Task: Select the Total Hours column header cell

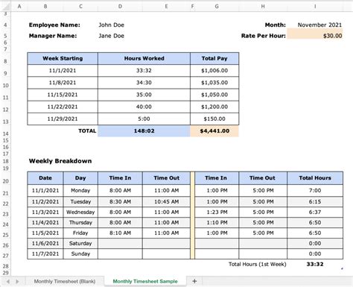Action: click(x=315, y=178)
